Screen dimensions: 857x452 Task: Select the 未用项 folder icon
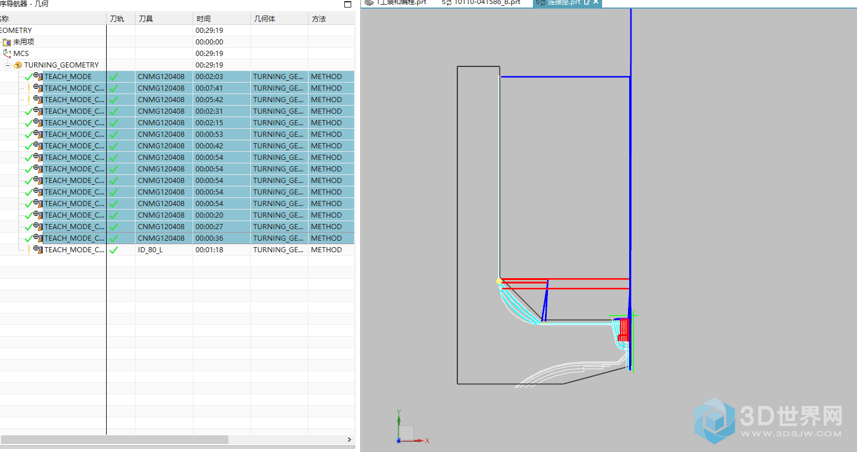[x=7, y=42]
